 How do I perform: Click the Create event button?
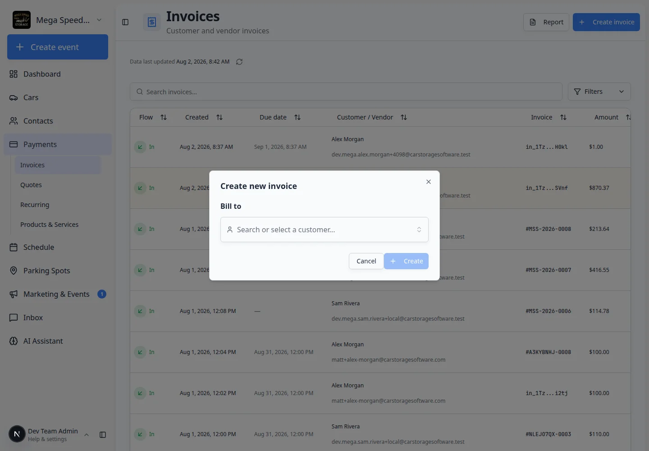[x=58, y=47]
